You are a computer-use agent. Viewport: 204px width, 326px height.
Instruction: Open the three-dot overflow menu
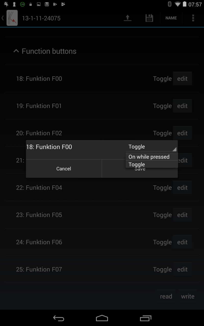[193, 18]
